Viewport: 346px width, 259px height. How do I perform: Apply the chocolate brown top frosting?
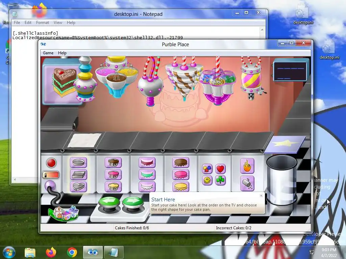(x=181, y=163)
